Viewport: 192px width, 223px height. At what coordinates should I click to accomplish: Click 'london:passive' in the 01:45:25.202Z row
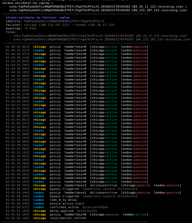tap(134, 152)
